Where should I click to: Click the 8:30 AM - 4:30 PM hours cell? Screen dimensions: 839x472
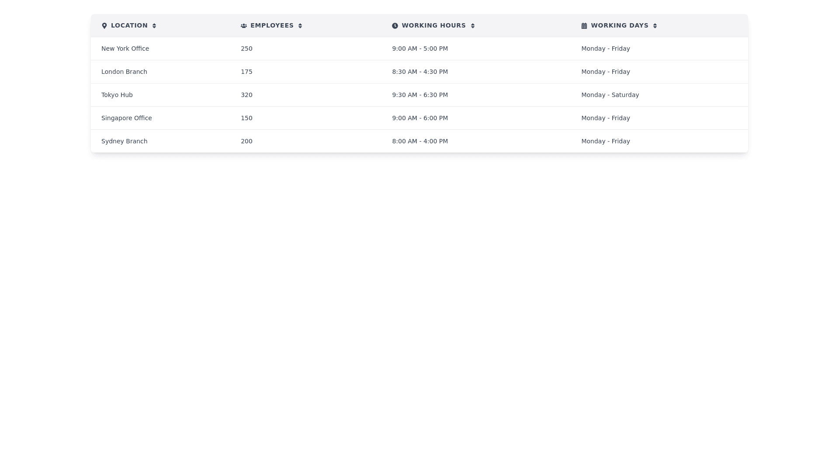(420, 72)
